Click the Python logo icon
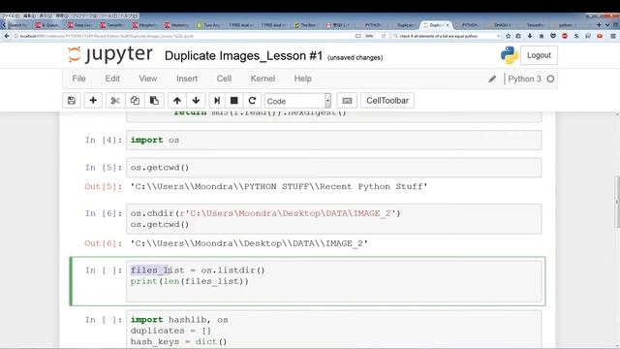620x349 pixels. point(510,55)
